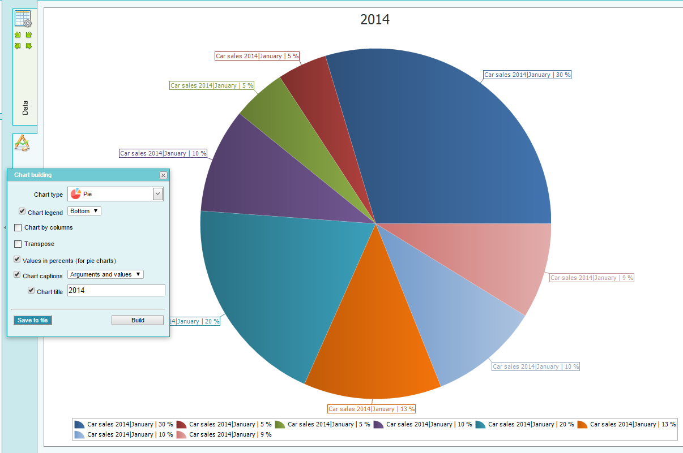The image size is (683, 453).
Task: Click the lower-right green arrow icon
Action: click(x=28, y=46)
